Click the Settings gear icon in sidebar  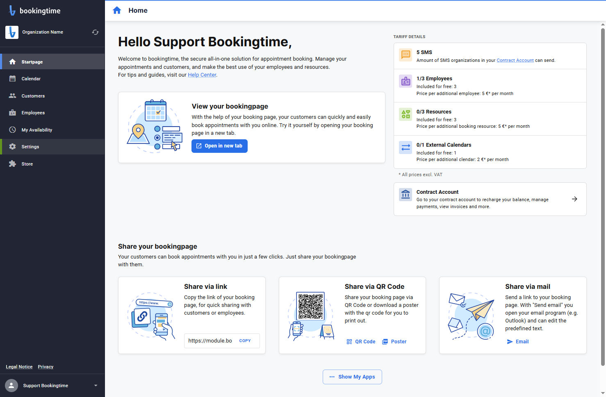(x=13, y=147)
